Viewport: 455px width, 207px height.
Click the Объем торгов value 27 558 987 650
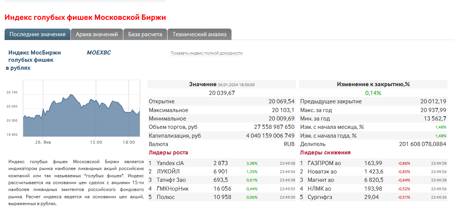coord(274,127)
